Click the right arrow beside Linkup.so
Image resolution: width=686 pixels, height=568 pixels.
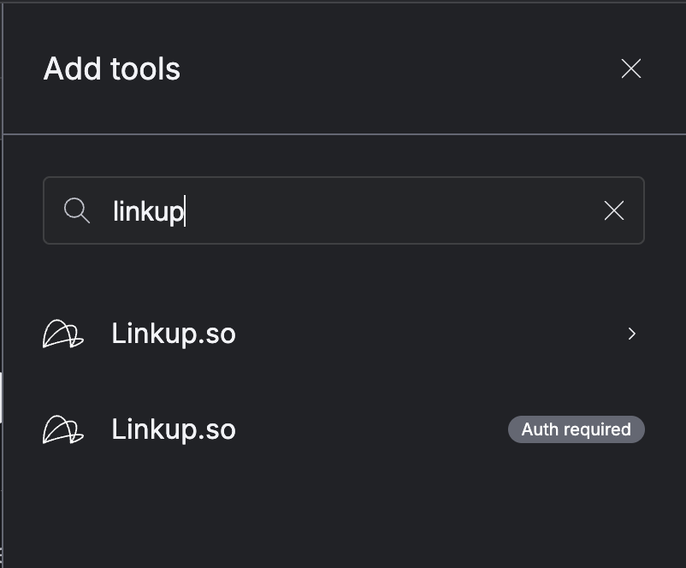[x=632, y=334]
